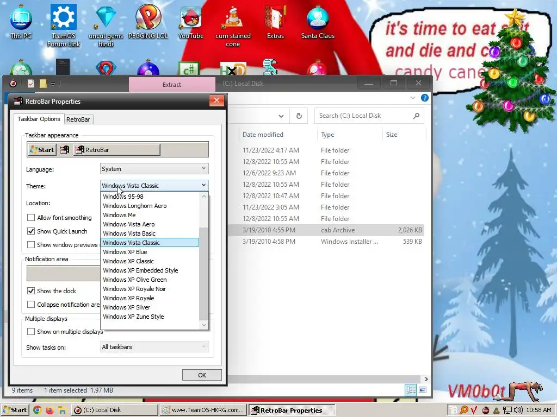Click the pinball P desktop icon
The width and height of the screenshot is (557, 417).
148,21
